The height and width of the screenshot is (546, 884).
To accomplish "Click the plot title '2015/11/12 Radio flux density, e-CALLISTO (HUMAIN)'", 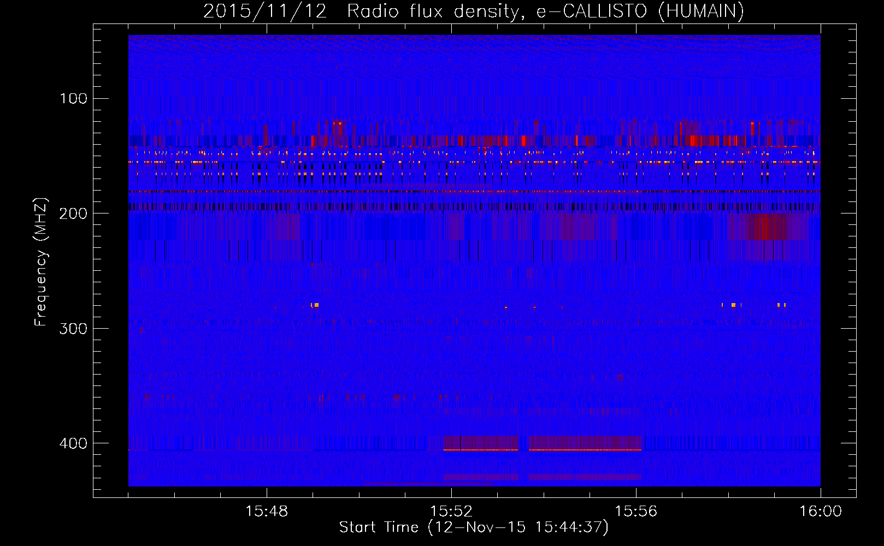I will coord(474,11).
